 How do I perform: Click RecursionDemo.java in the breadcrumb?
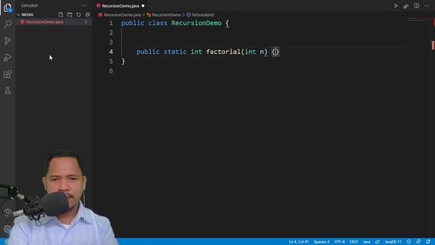tap(122, 15)
